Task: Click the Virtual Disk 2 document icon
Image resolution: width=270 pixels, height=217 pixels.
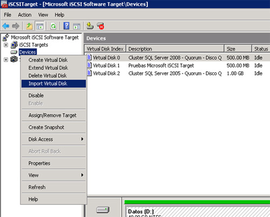Action: pos(89,73)
